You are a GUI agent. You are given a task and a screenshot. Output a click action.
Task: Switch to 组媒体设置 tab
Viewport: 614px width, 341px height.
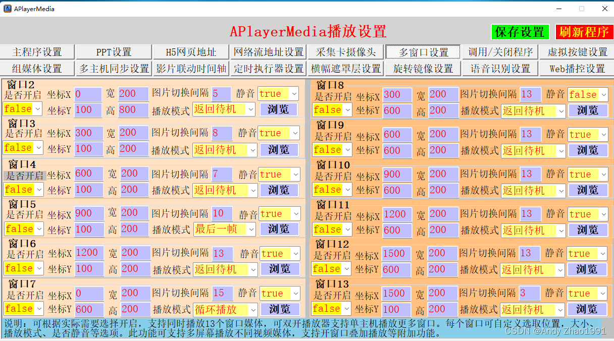tap(37, 68)
